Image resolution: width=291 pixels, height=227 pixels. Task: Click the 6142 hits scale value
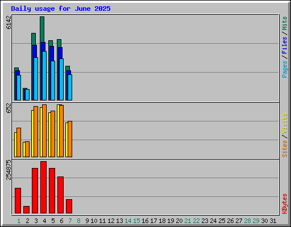pos(9,22)
